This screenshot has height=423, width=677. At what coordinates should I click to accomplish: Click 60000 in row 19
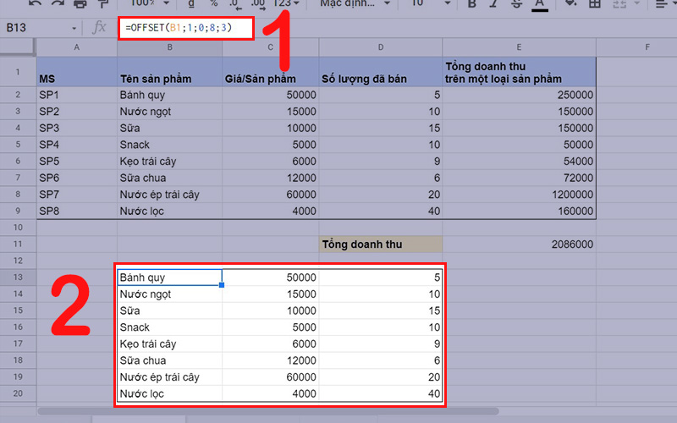tap(271, 377)
